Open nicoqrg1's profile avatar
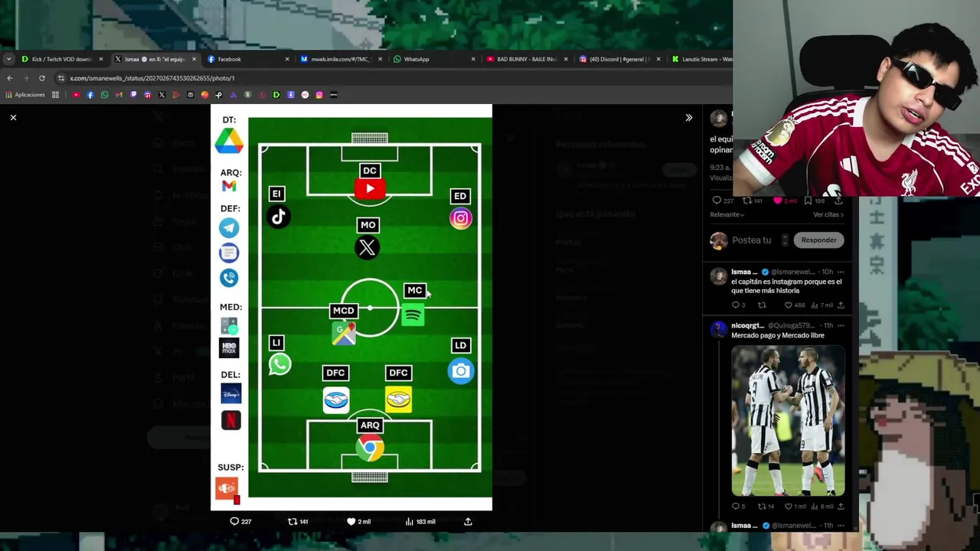Viewport: 980px width, 551px height. tap(718, 329)
